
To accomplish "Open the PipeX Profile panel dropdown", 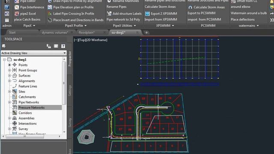I will pyautogui.click(x=76, y=26).
